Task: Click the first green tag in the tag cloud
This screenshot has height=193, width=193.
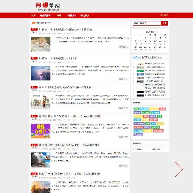Action: 136,109
